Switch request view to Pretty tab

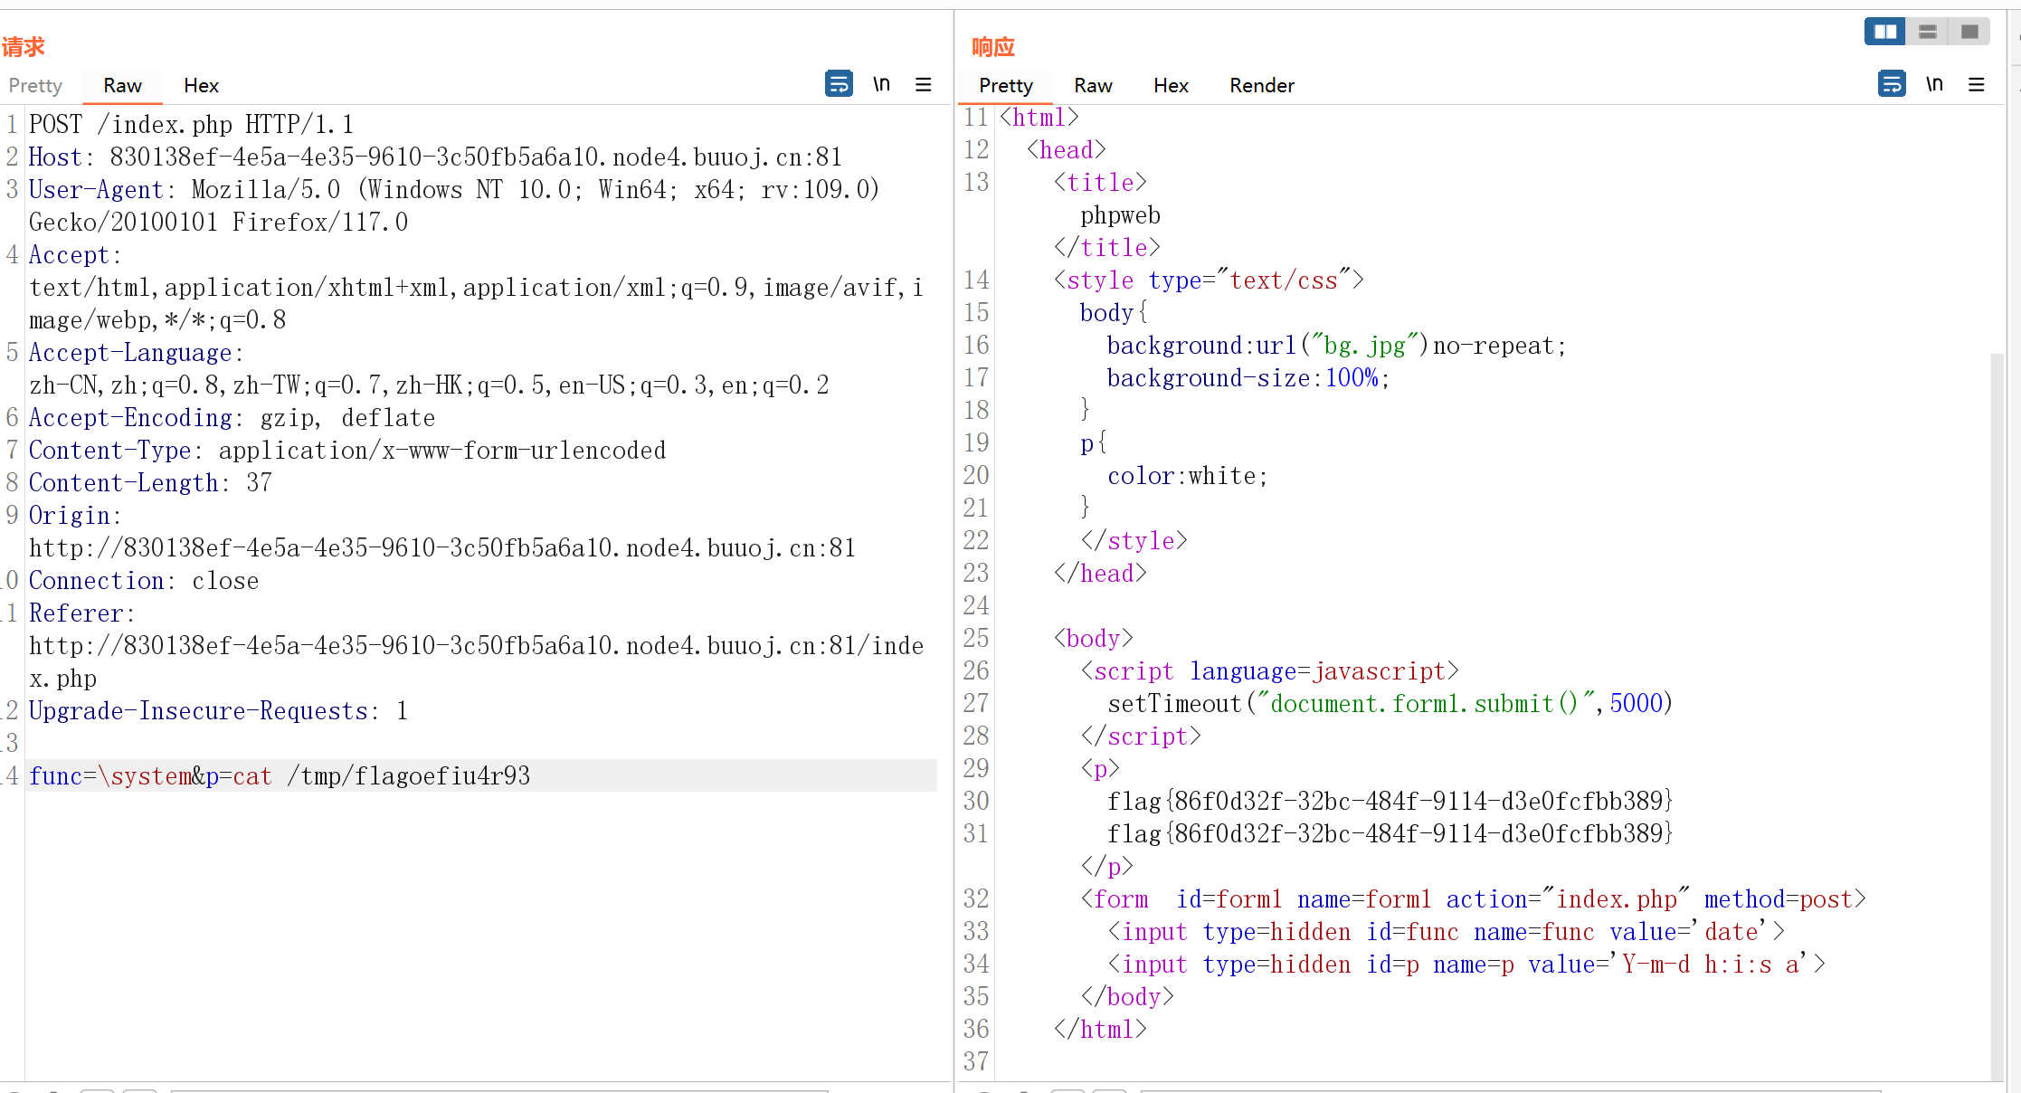35,86
